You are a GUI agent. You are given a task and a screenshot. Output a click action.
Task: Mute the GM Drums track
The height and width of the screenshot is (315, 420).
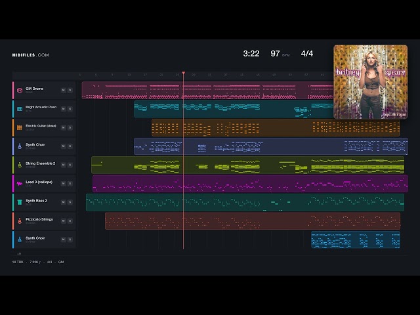[x=63, y=91]
